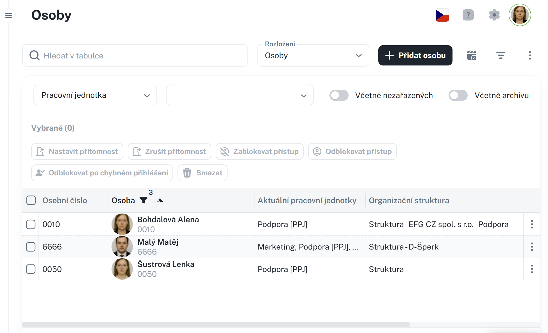Click the Czech flag language icon
Viewport: 548px width, 333px height.
coord(442,15)
